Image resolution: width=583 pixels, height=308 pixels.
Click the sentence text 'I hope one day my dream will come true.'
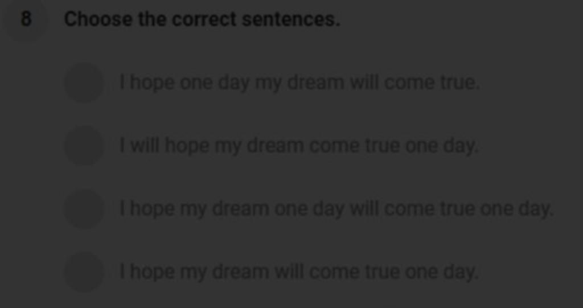coord(299,83)
